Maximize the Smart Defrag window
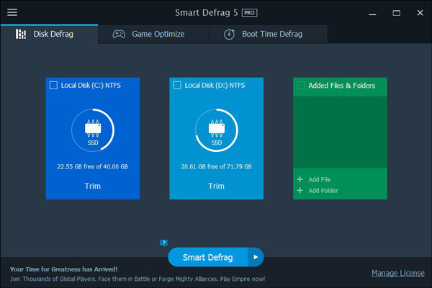The height and width of the screenshot is (288, 432). pos(397,13)
